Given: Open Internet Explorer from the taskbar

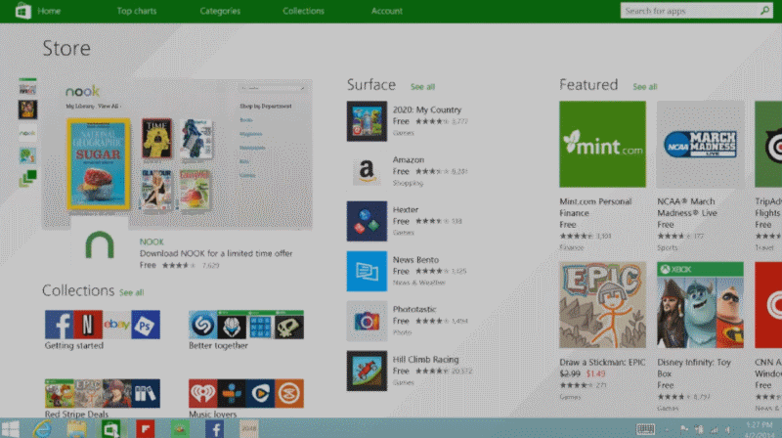Looking at the screenshot, I should click(42, 428).
